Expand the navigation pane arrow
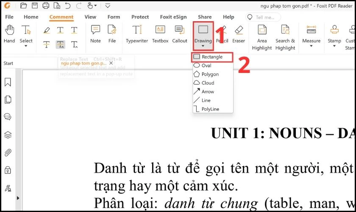The width and height of the screenshot is (356, 212). pos(18,198)
